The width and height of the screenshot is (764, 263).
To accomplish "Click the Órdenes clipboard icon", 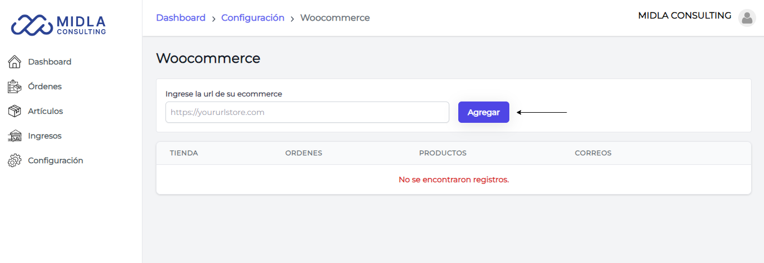I will (x=15, y=86).
